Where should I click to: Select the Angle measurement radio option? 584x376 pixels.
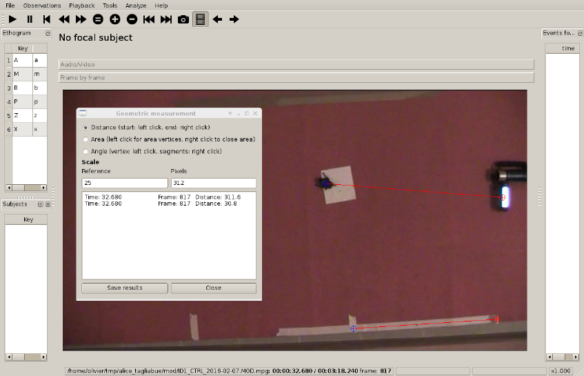(x=85, y=151)
